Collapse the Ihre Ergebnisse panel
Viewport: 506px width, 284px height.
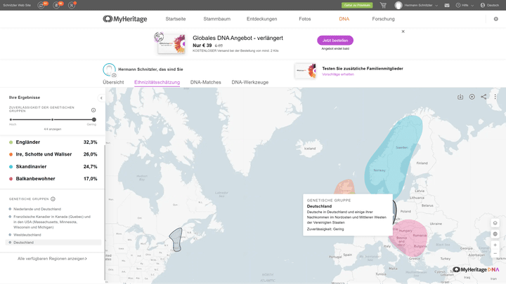point(101,98)
